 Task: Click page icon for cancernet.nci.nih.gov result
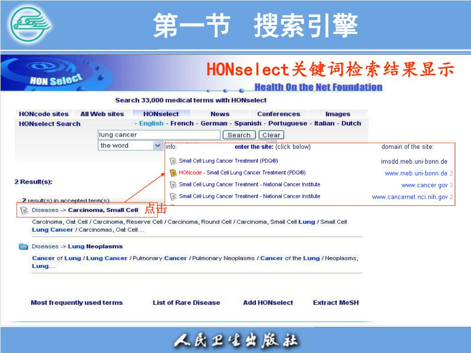173,196
